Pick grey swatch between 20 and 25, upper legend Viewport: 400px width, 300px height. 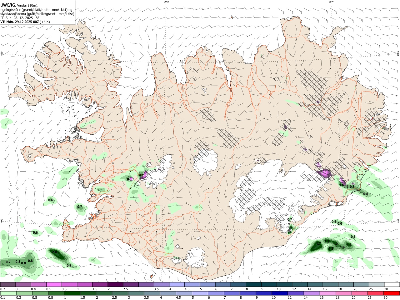coord(361,284)
